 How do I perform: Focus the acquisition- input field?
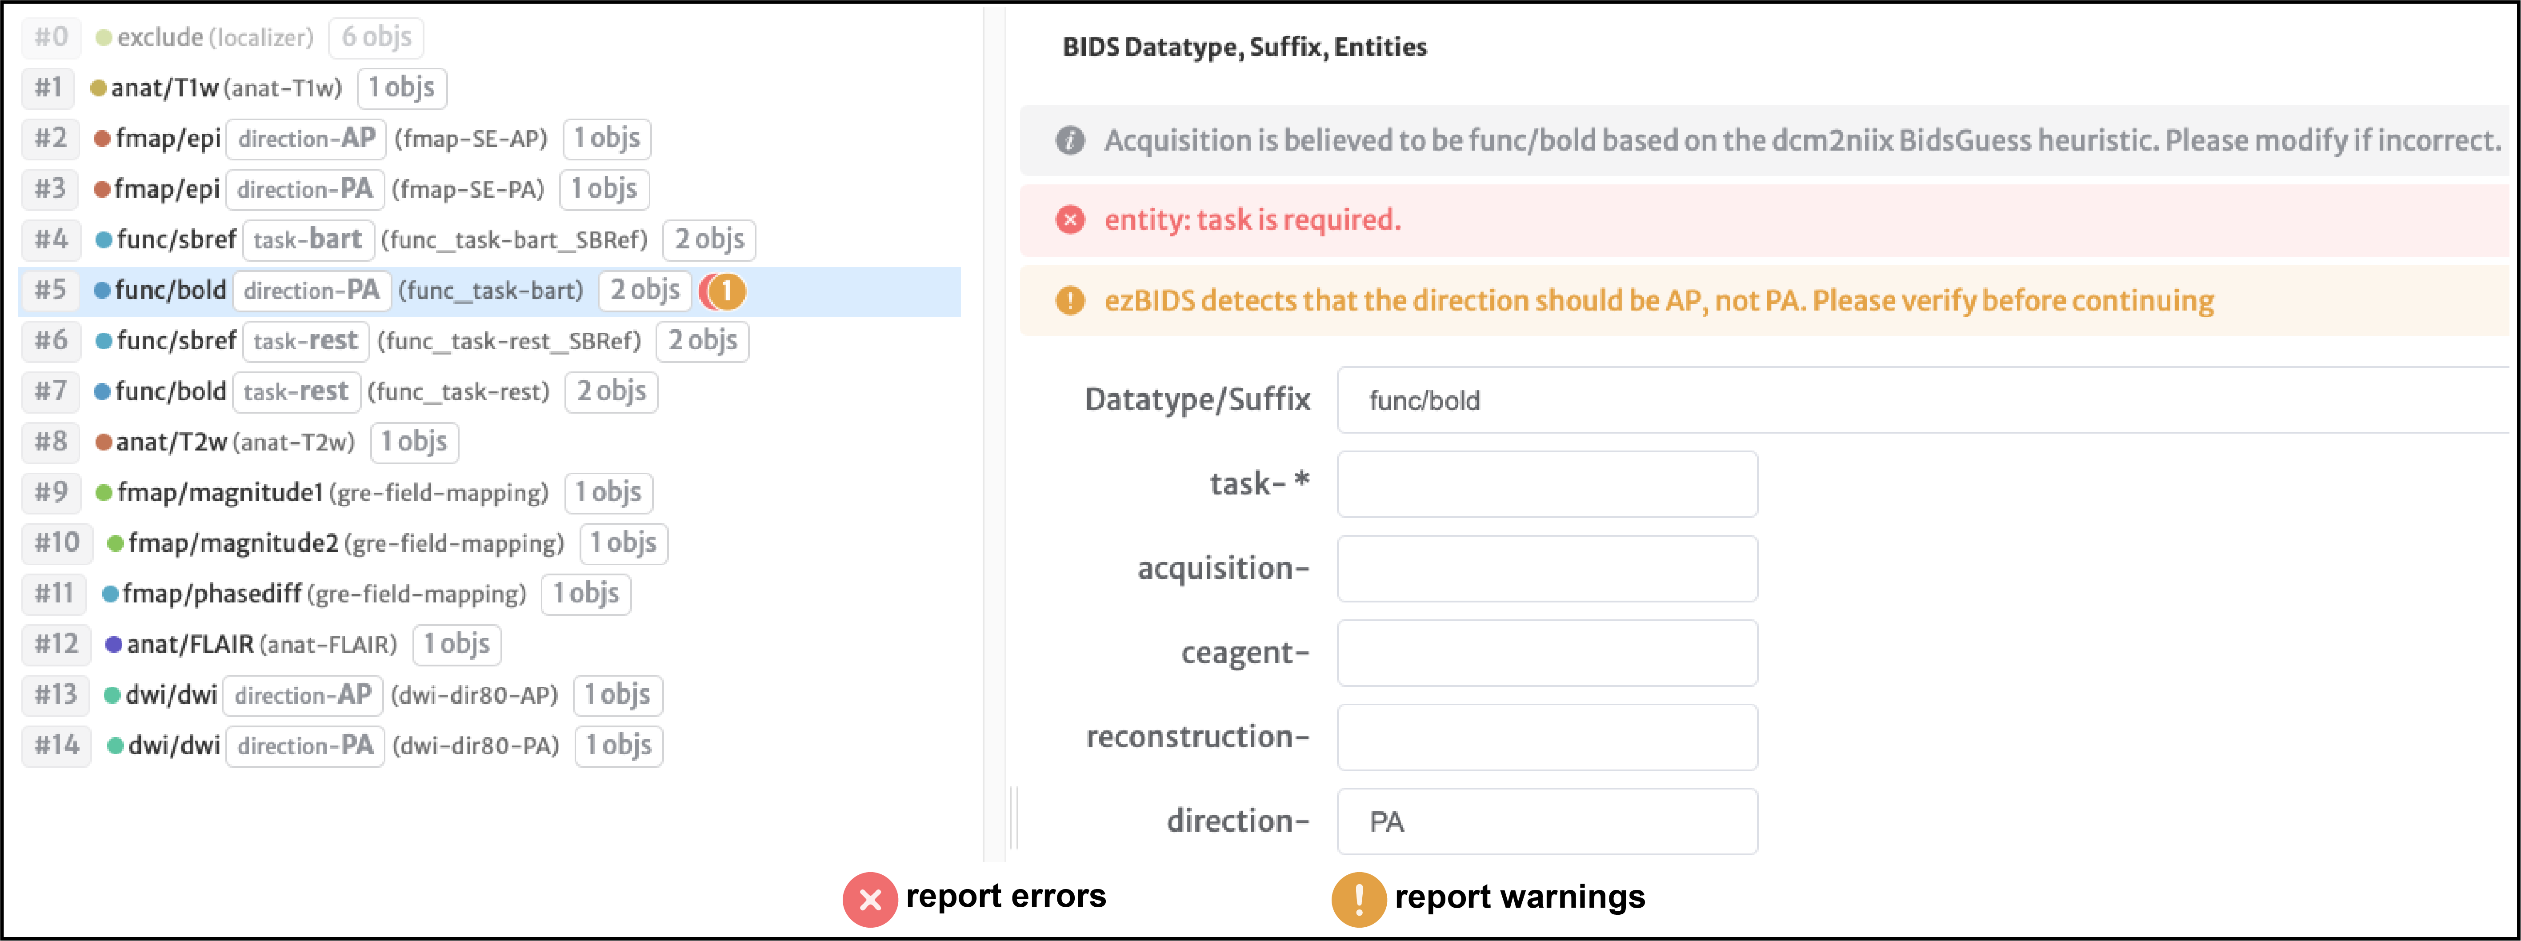pyautogui.click(x=1547, y=568)
